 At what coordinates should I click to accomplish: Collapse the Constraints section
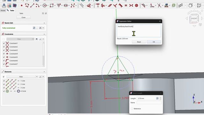[44, 34]
